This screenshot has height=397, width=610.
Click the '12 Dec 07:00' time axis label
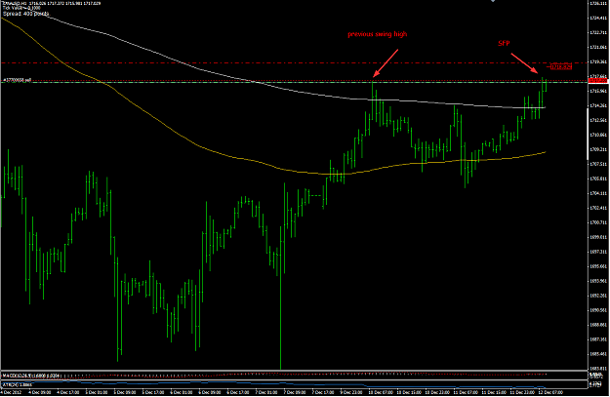click(551, 392)
